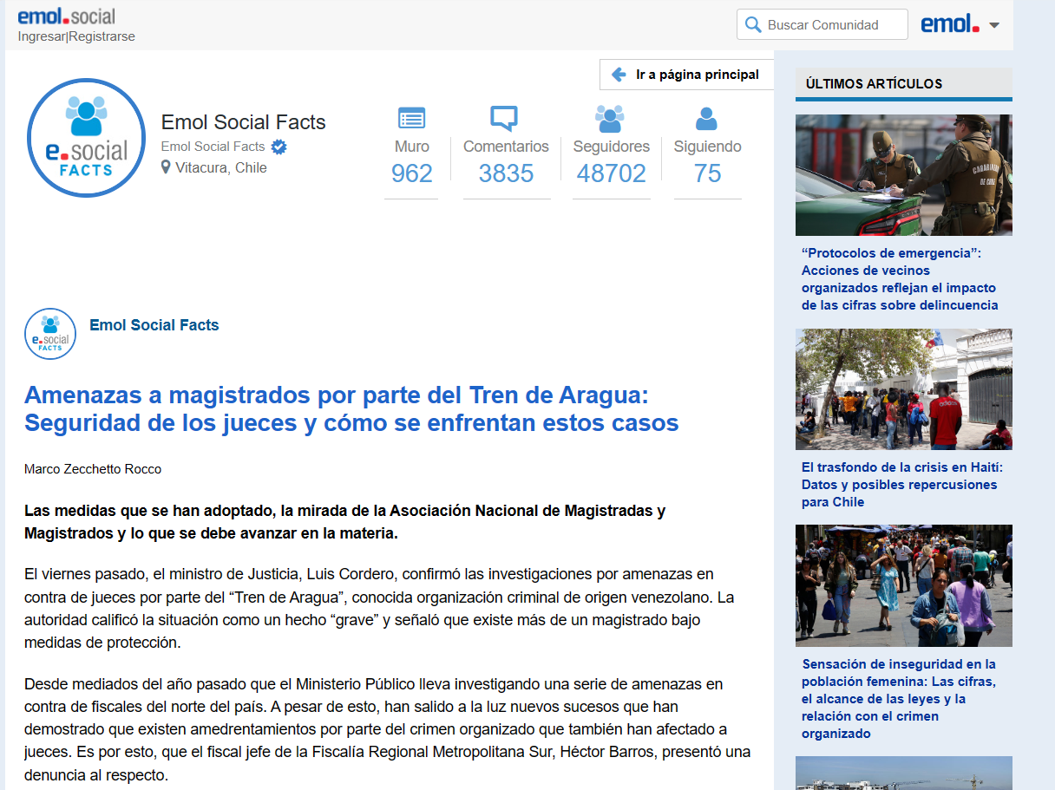This screenshot has width=1055, height=790.
Task: Click the location pin icon near Vitacura
Action: coord(166,167)
